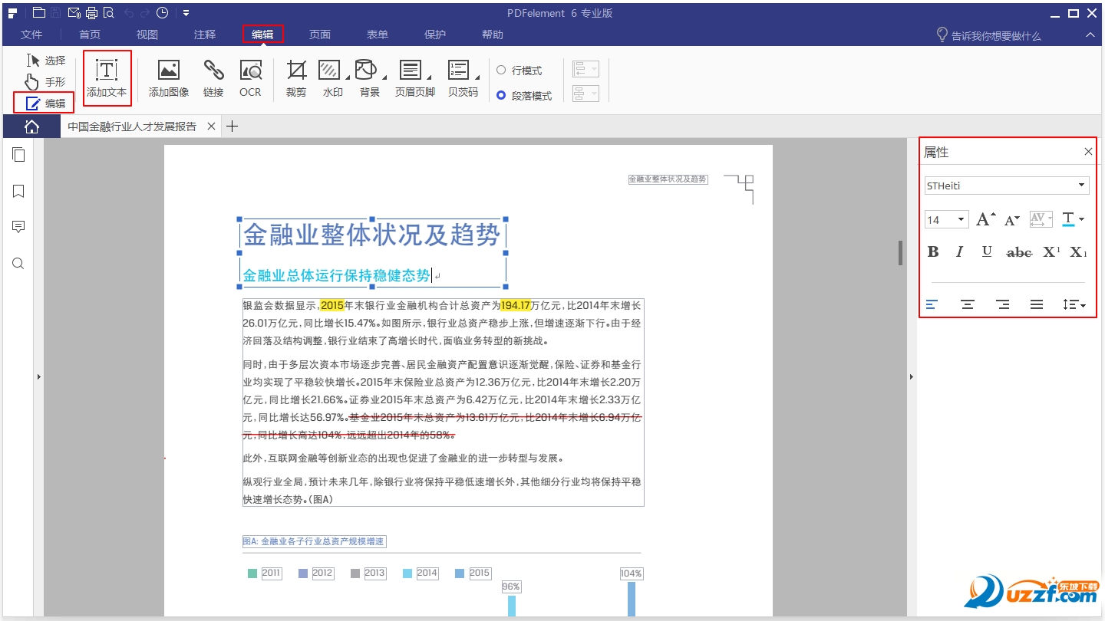Go to the home screen tab icon

pyautogui.click(x=31, y=127)
